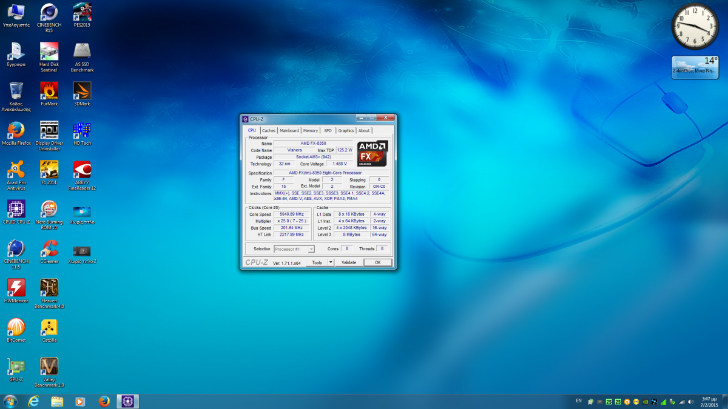Open Hard Disk Sentinel shortcut
Image resolution: width=728 pixels, height=409 pixels.
coord(49,58)
